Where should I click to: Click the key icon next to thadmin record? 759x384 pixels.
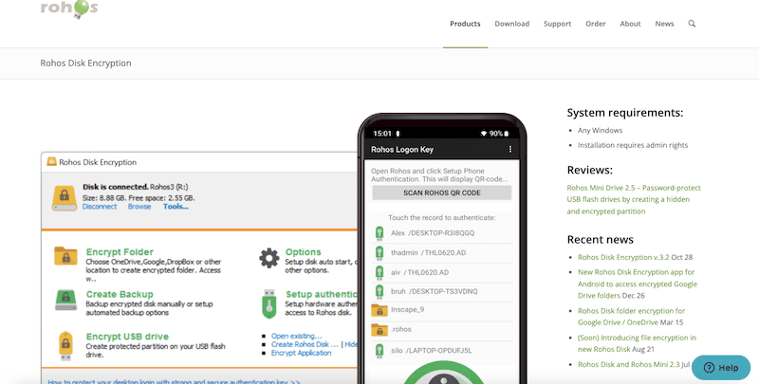pos(379,253)
